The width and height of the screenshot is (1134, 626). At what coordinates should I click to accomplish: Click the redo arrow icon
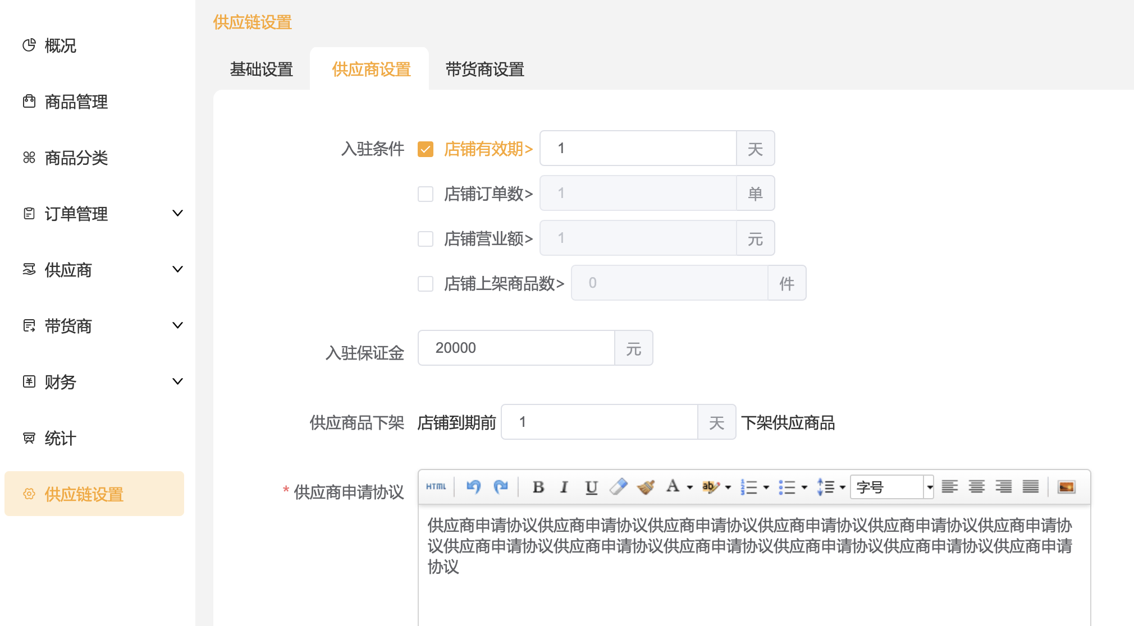pos(501,486)
